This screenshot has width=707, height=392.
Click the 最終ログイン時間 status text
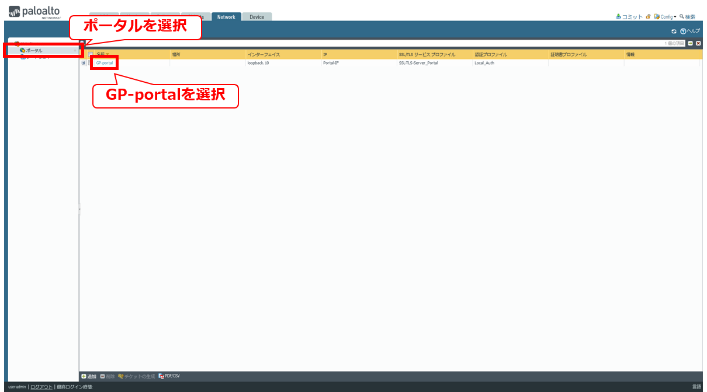[75, 387]
